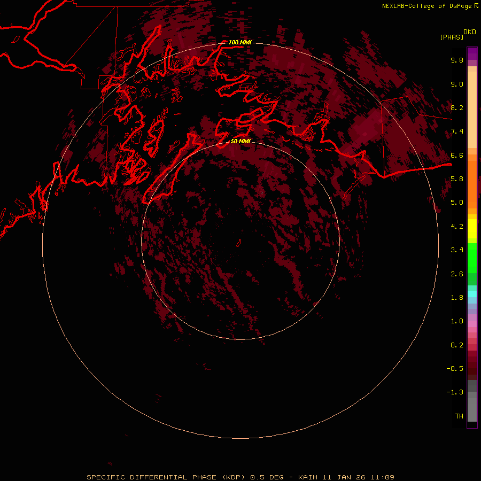Click the 2.6 value on color scale

457,274
